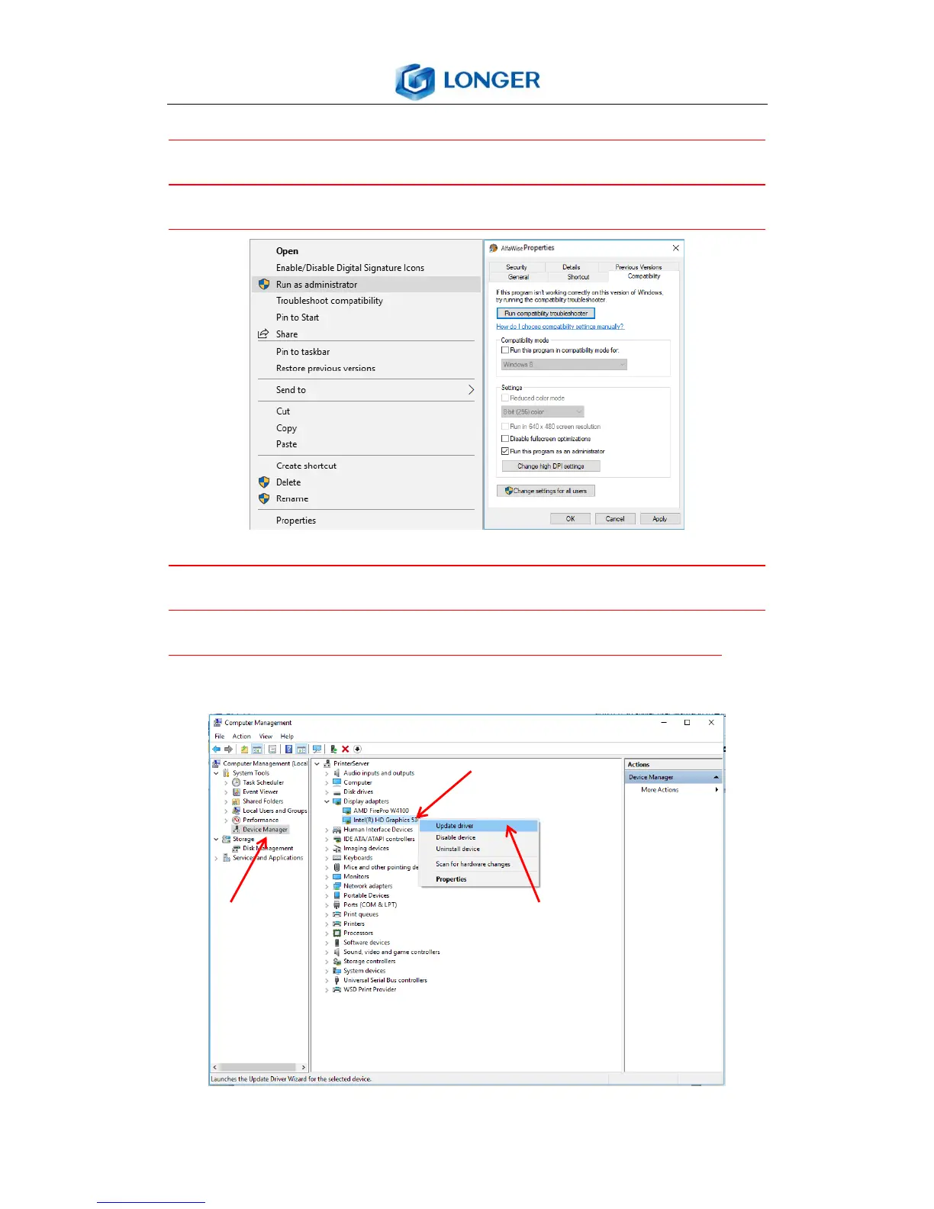The image size is (934, 1209).
Task: Click the circled down-arrow toolbar icon
Action: click(357, 749)
